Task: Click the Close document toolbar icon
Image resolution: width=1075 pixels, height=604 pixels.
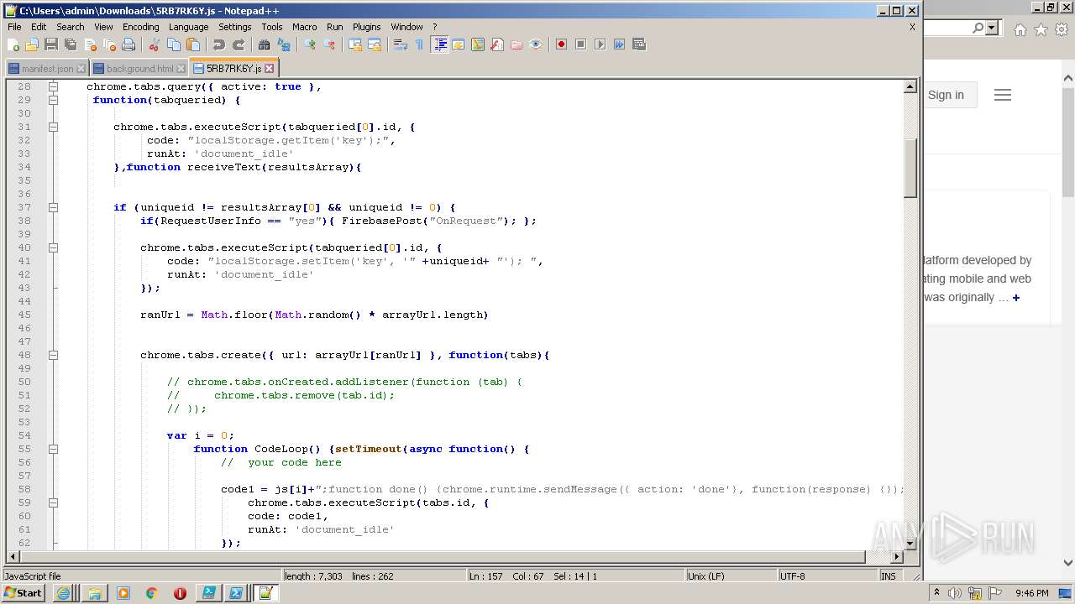Action: pyautogui.click(x=89, y=44)
